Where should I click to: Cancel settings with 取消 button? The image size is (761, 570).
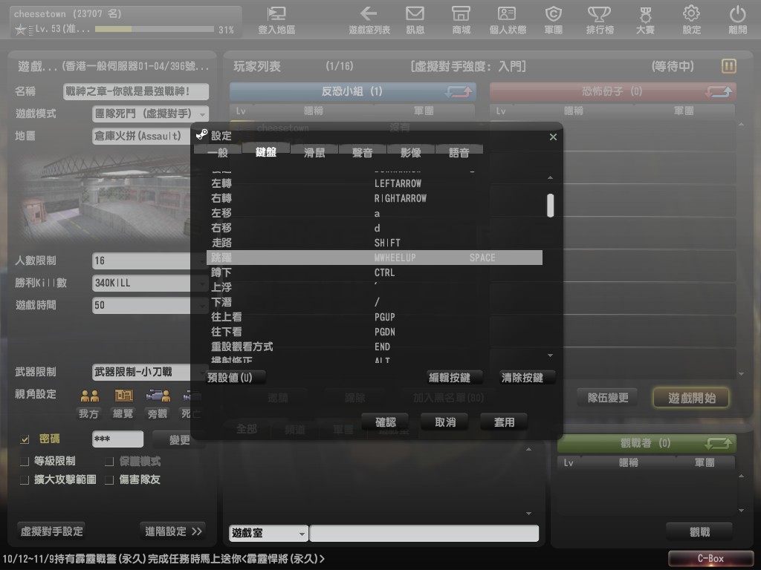[x=445, y=422]
